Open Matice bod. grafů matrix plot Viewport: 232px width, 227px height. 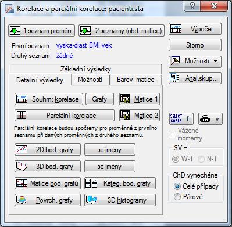pyautogui.click(x=48, y=183)
